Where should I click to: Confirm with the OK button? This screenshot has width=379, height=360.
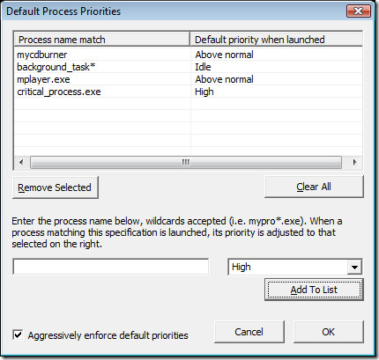pyautogui.click(x=329, y=332)
